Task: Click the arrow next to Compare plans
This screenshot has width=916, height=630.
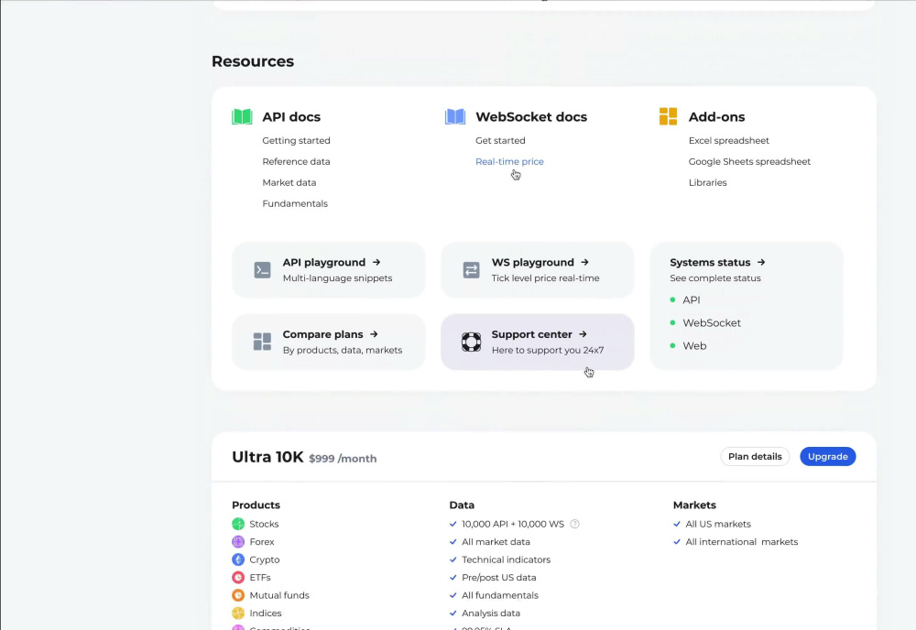Action: 374,334
